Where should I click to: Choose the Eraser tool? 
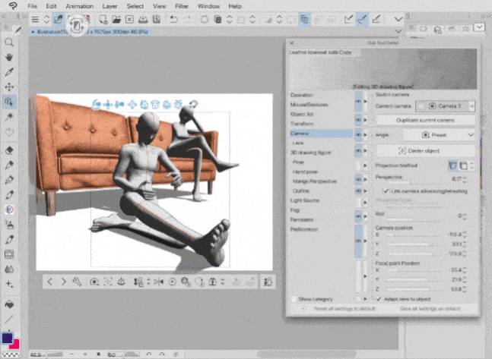(9, 150)
